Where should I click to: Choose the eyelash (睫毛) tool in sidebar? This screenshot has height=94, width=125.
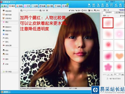pos(6,38)
